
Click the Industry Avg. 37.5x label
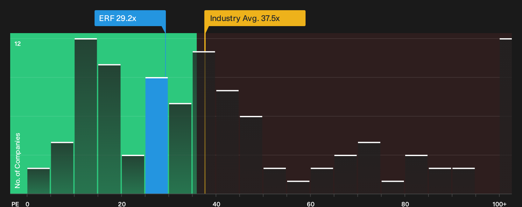(x=255, y=18)
